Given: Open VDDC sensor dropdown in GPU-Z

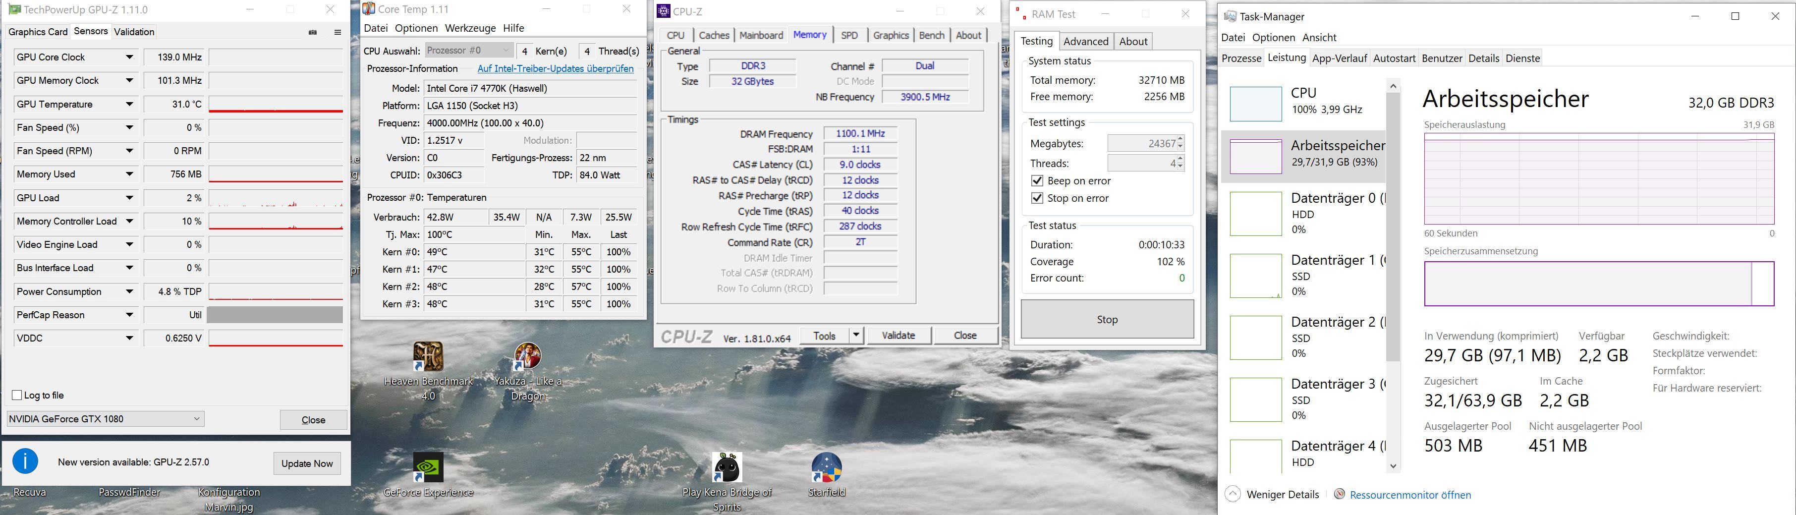Looking at the screenshot, I should coord(129,338).
